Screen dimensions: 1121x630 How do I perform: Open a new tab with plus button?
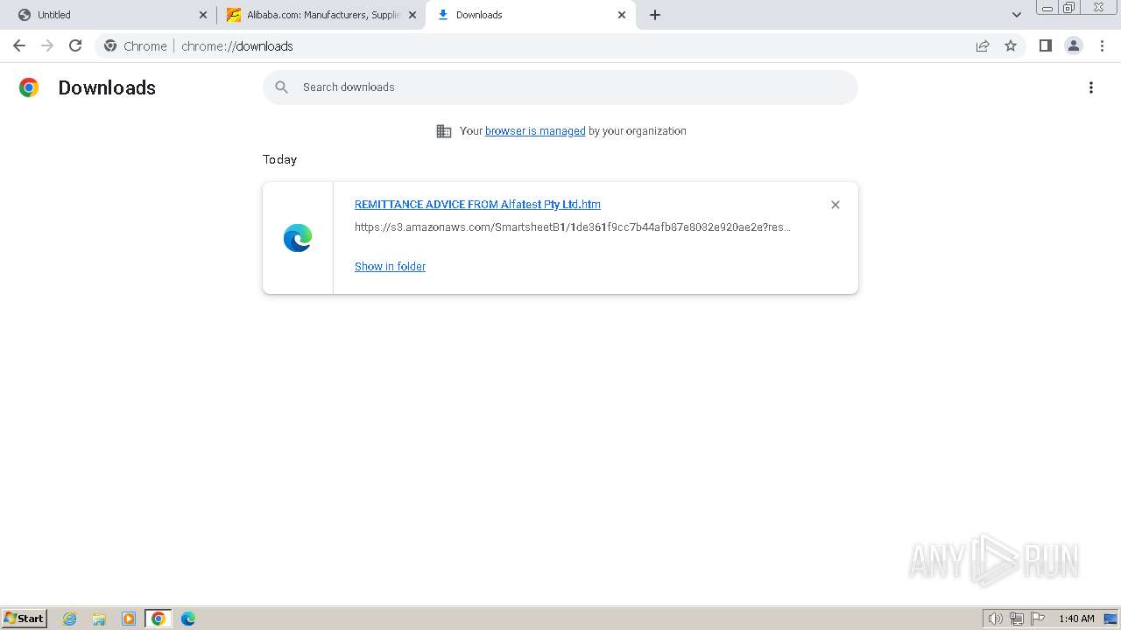pyautogui.click(x=655, y=15)
